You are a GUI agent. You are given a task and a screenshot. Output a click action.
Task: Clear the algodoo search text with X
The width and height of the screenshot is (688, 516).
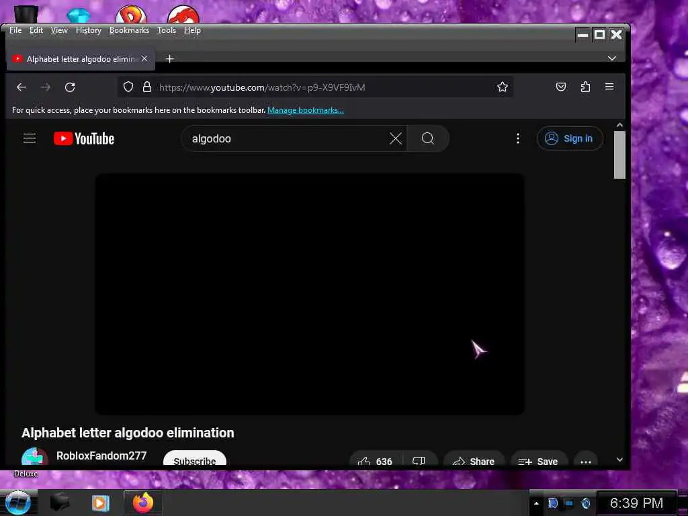[x=395, y=138]
